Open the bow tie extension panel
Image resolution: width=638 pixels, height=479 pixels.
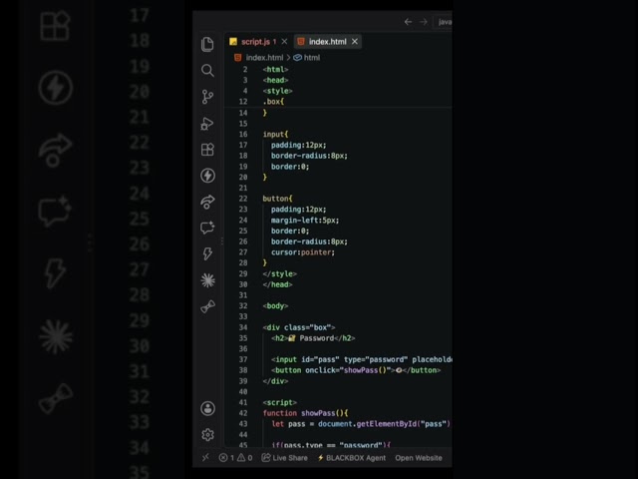pos(207,306)
